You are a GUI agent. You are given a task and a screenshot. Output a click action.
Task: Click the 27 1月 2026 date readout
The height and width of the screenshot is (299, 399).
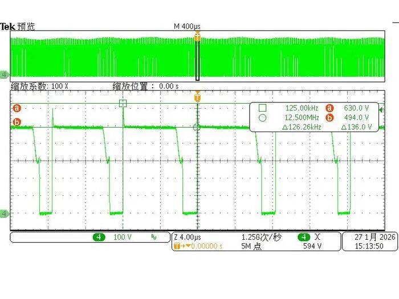[x=375, y=237]
